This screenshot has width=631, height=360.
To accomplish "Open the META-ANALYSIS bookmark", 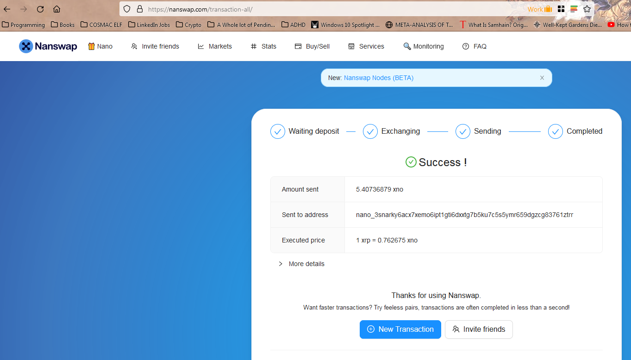I will [x=419, y=25].
